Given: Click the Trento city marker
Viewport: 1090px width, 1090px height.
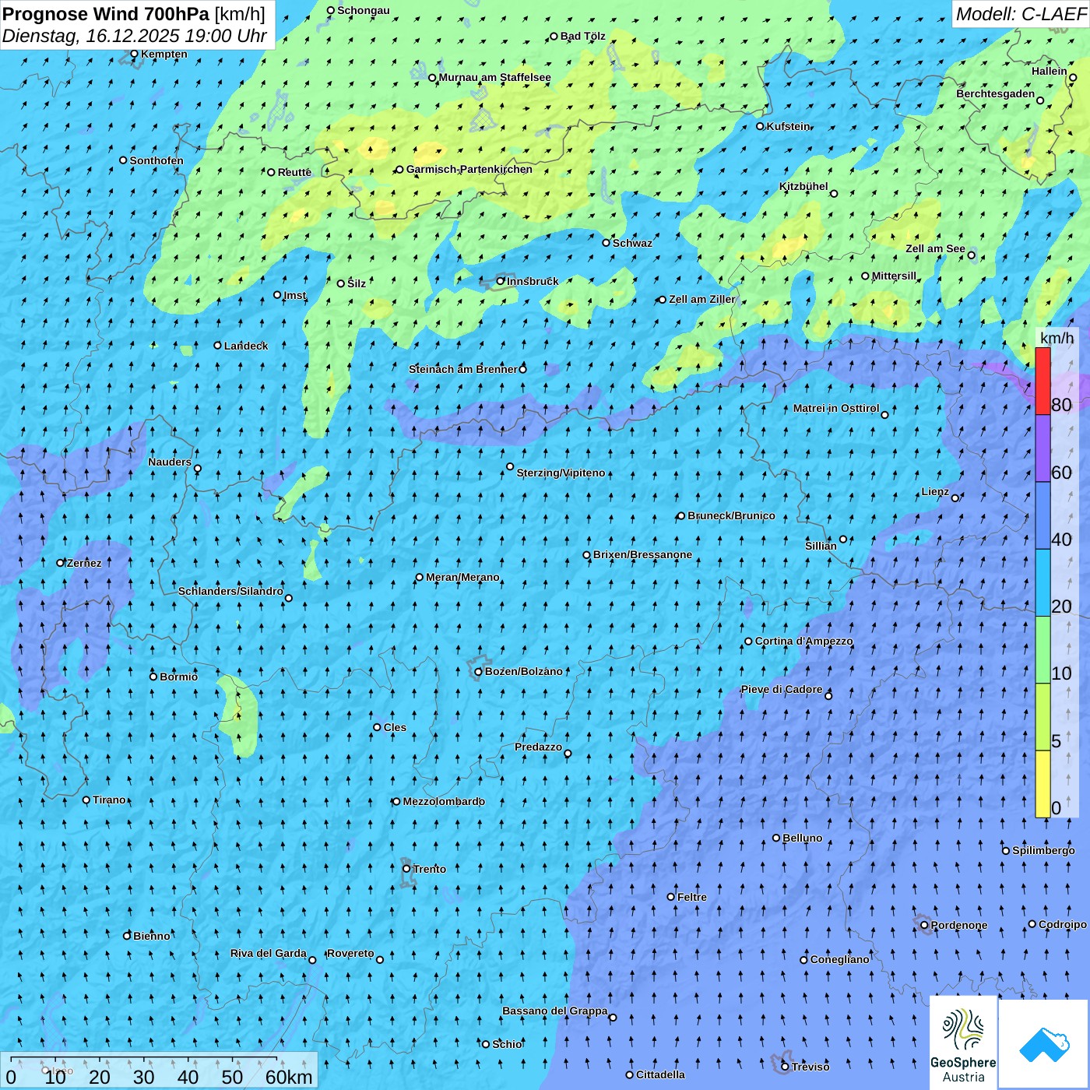Looking at the screenshot, I should point(406,869).
